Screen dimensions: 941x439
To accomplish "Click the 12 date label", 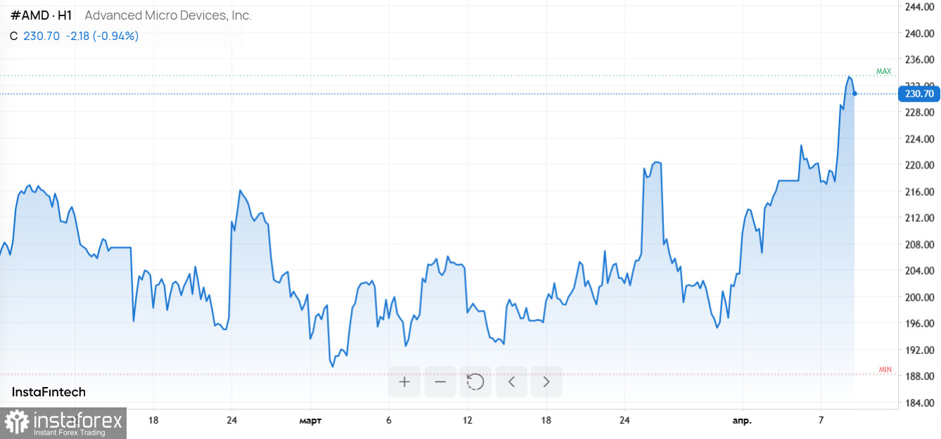I will click(x=467, y=420).
